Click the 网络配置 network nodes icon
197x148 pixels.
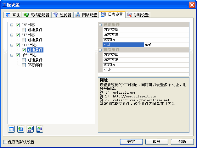pos(78,15)
